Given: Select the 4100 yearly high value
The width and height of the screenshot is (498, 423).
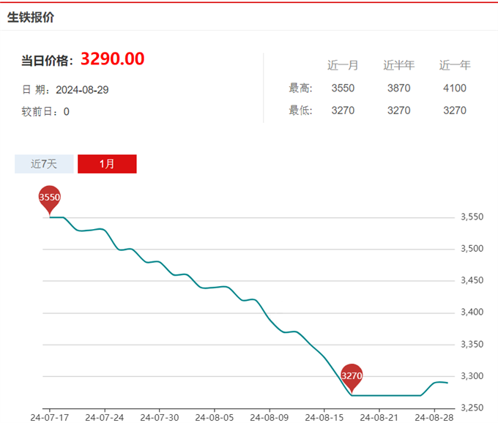Looking at the screenshot, I should point(455,89).
